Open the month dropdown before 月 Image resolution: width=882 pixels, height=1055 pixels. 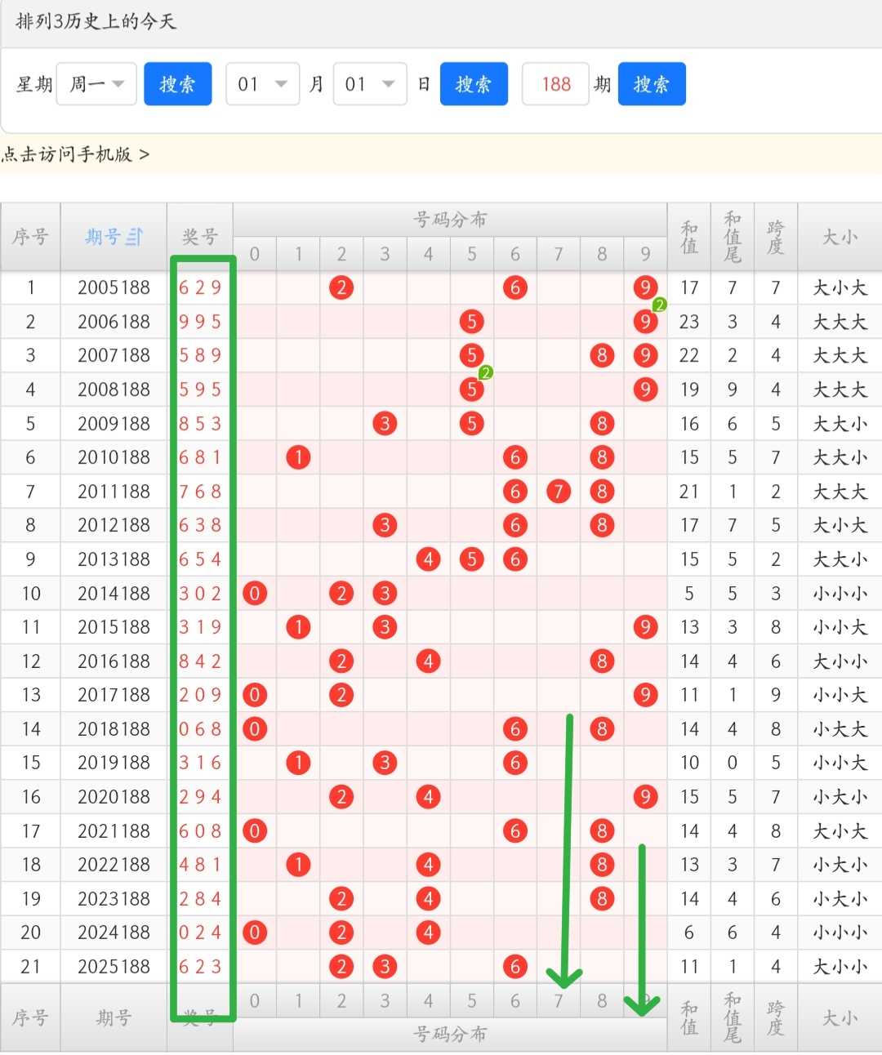pyautogui.click(x=262, y=84)
